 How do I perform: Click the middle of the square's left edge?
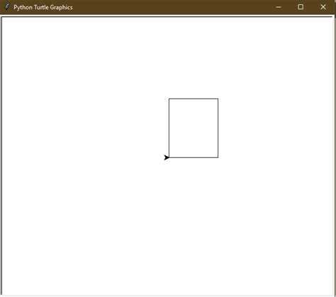click(x=169, y=128)
